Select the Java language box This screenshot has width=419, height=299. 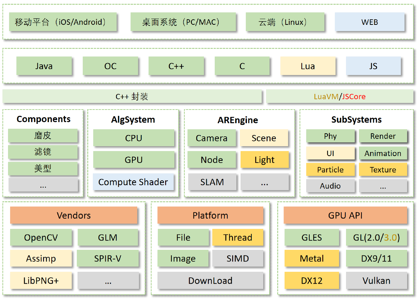click(44, 66)
